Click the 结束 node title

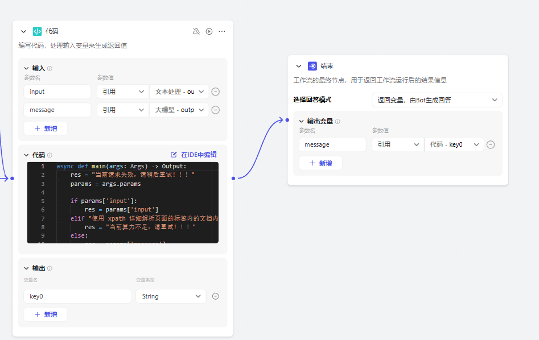[x=327, y=66]
